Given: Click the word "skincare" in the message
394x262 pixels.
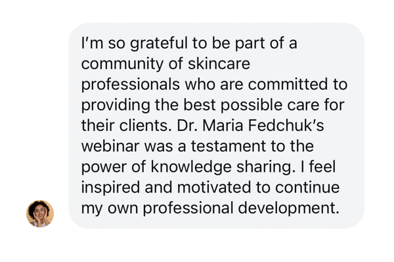Looking at the screenshot, I should [219, 64].
